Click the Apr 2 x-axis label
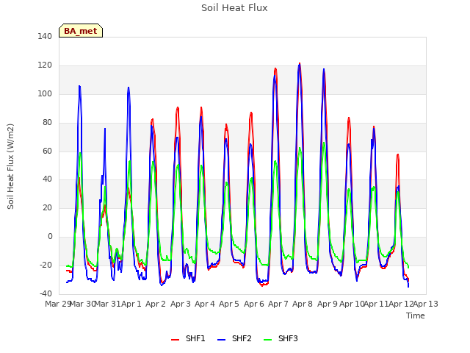The image size is (470, 353). [156, 304]
